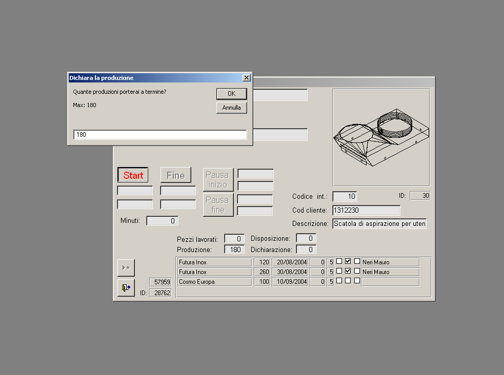The width and height of the screenshot is (504, 375).
Task: Select Futura Inox in 20/08/2004 row
Action: coord(215,262)
